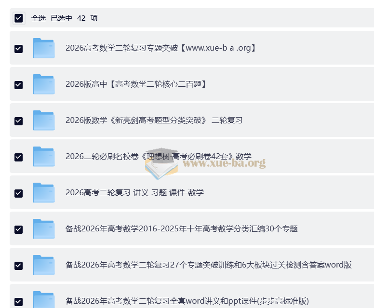Open folder icon for 27个专题突破训练 row
The width and height of the screenshot is (374, 308).
click(43, 265)
